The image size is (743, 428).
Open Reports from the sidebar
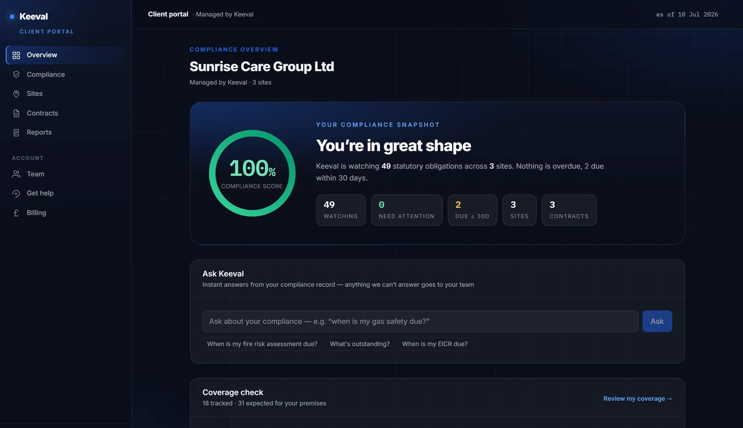pos(66,132)
